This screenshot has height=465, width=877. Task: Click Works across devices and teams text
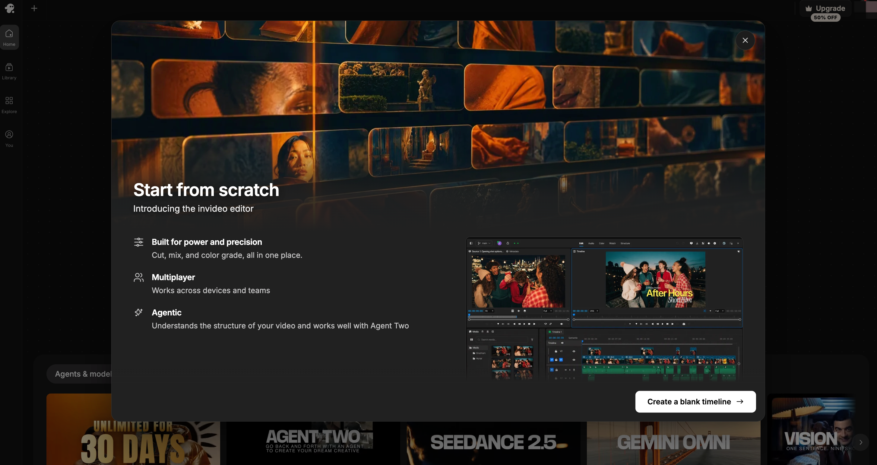pos(211,290)
